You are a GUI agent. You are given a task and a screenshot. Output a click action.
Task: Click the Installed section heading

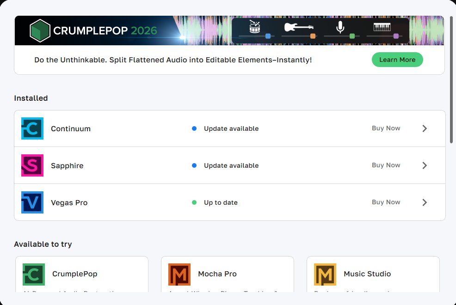(x=31, y=98)
